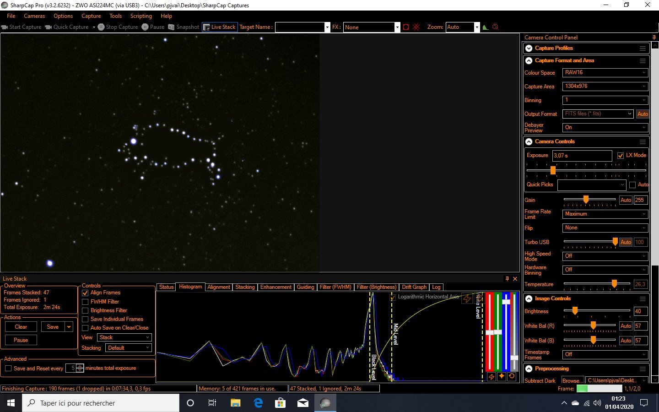Enable the FWHM Filter checkbox
Viewport: 659px width, 412px height.
click(x=85, y=302)
